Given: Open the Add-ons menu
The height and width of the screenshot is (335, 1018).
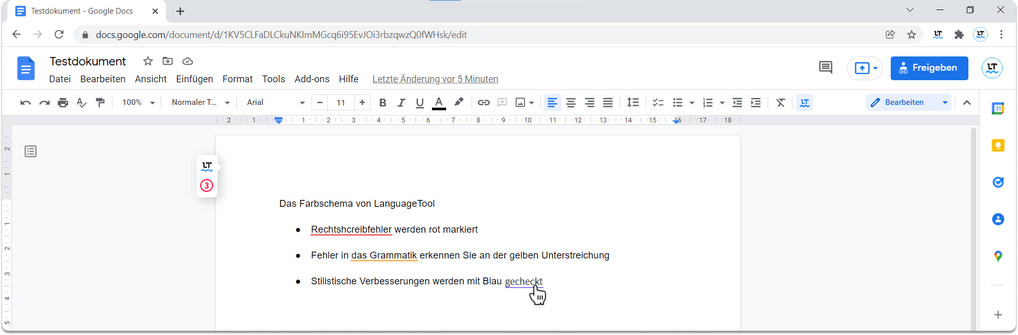Looking at the screenshot, I should pyautogui.click(x=312, y=79).
